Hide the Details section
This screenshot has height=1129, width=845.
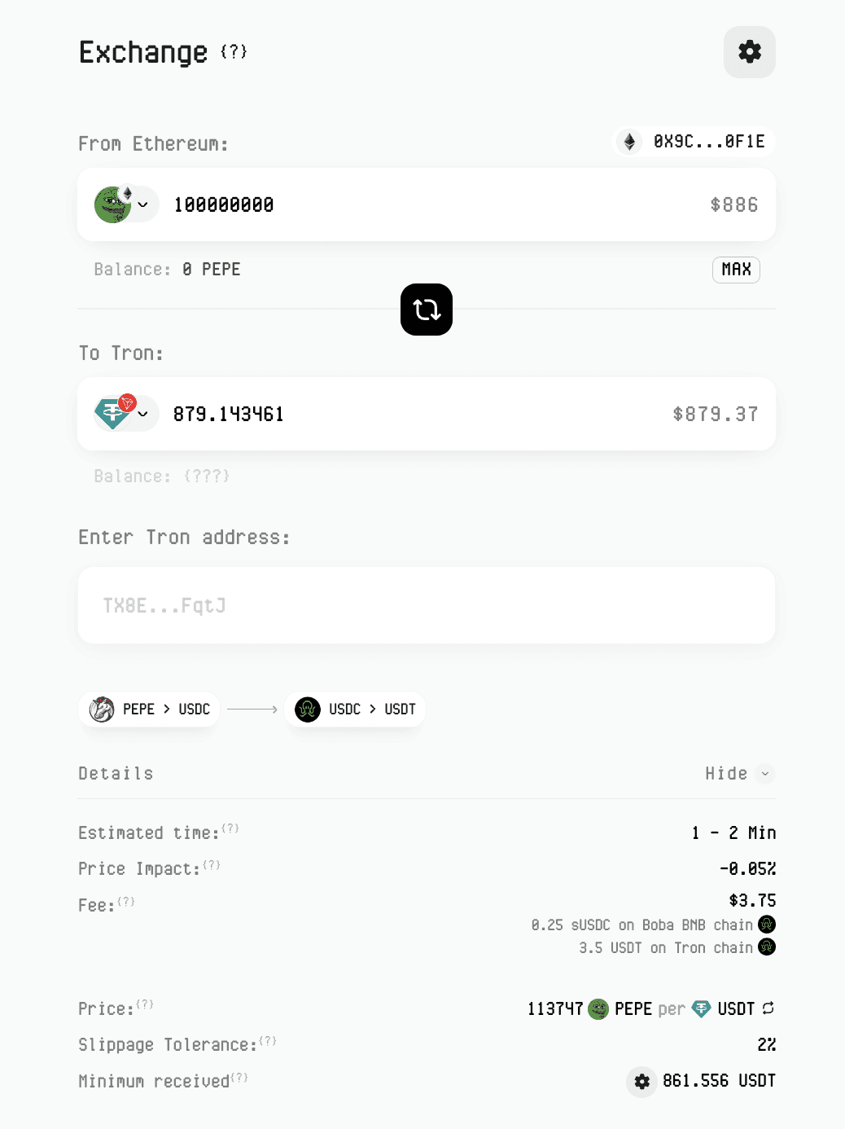pos(738,773)
